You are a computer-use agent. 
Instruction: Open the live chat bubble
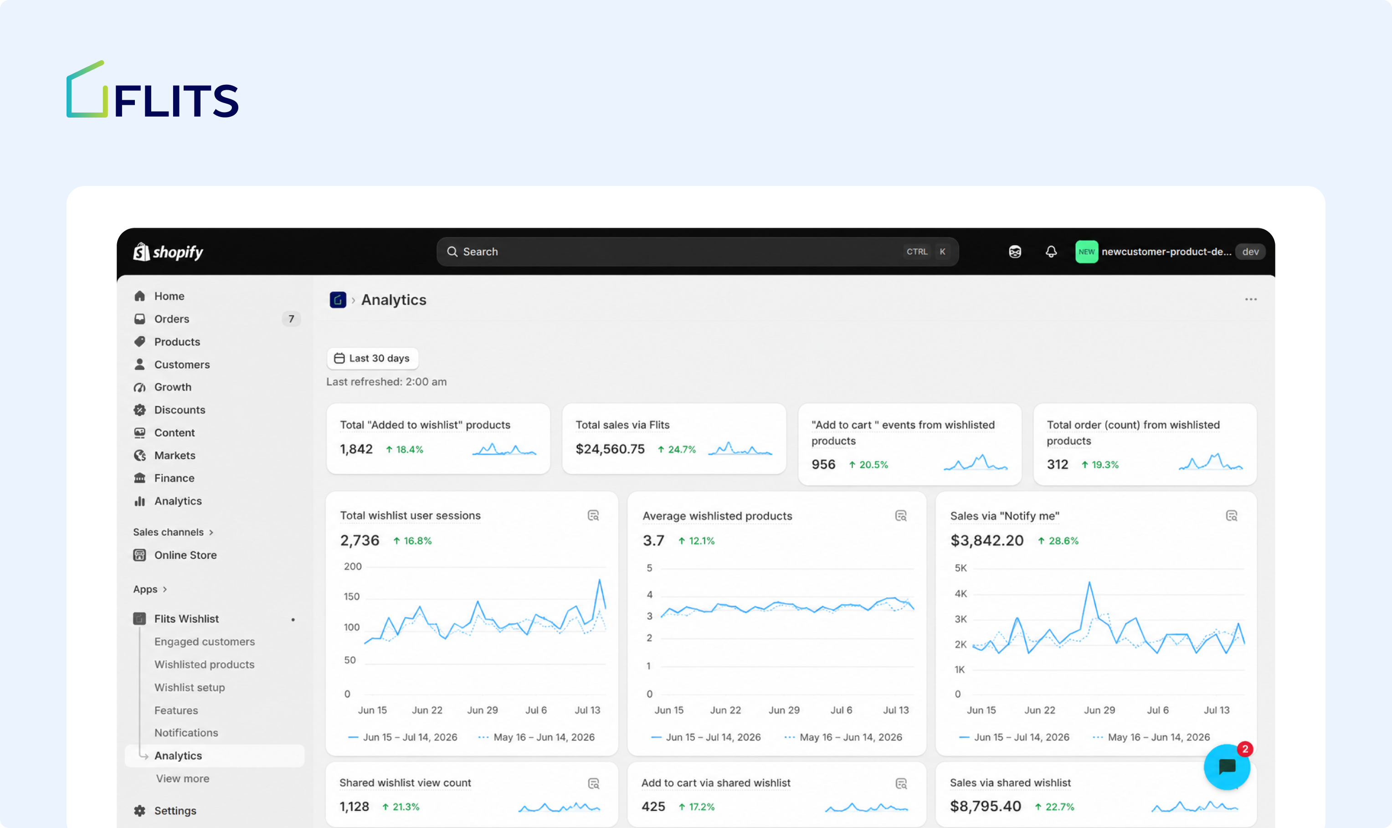1226,766
